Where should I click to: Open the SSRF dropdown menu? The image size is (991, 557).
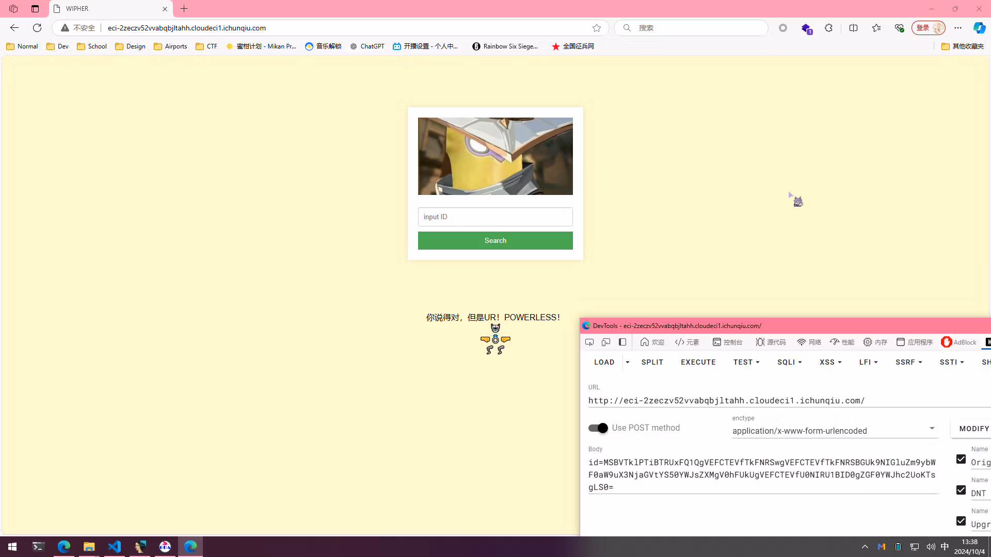[908, 362]
